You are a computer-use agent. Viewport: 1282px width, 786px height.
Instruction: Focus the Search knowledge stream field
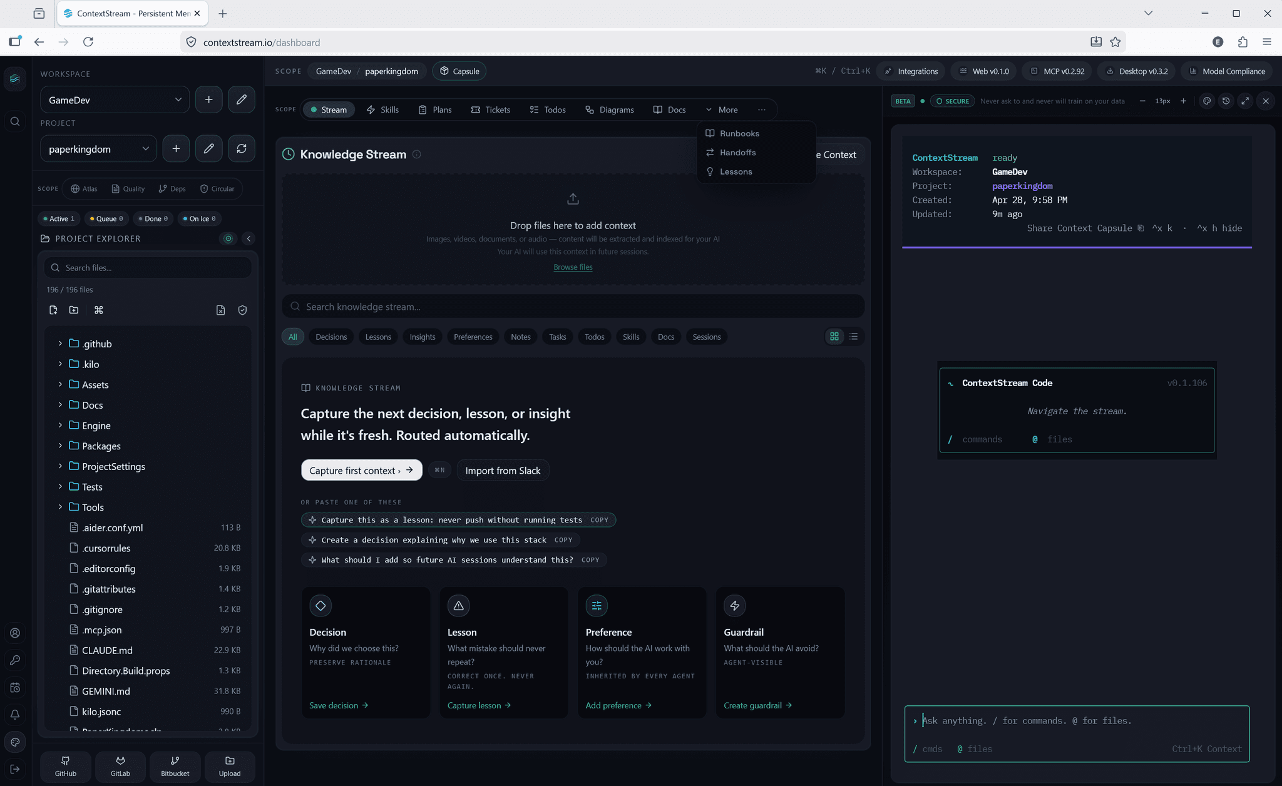coord(573,307)
